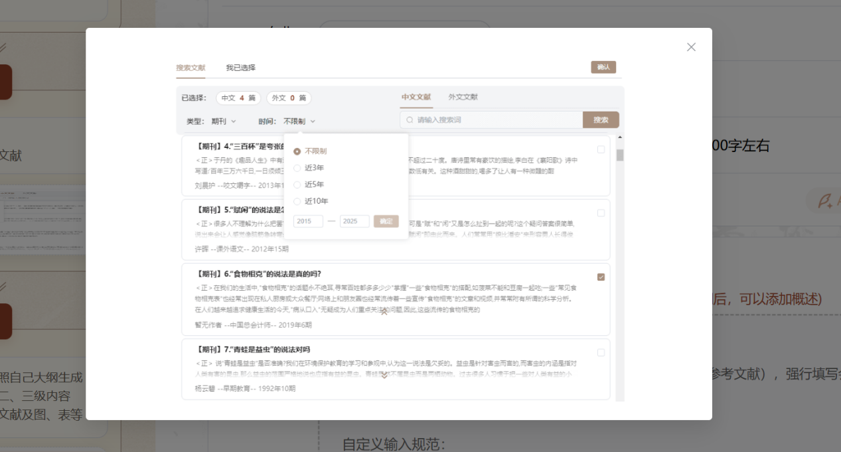Collapse the 时间 不限制 dropdown
Screen dimensions: 841x452
299,121
